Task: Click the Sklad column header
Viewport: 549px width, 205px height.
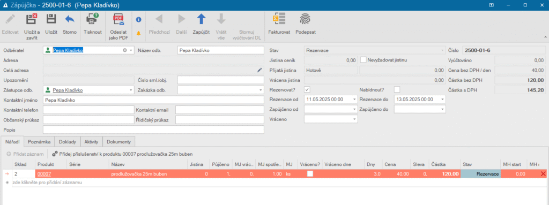Action: [x=24, y=164]
